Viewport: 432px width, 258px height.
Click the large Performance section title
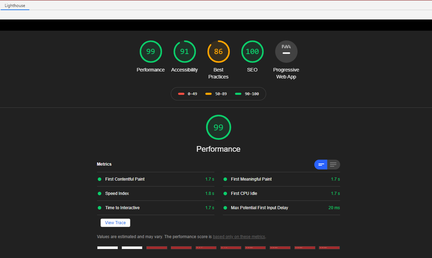(218, 149)
